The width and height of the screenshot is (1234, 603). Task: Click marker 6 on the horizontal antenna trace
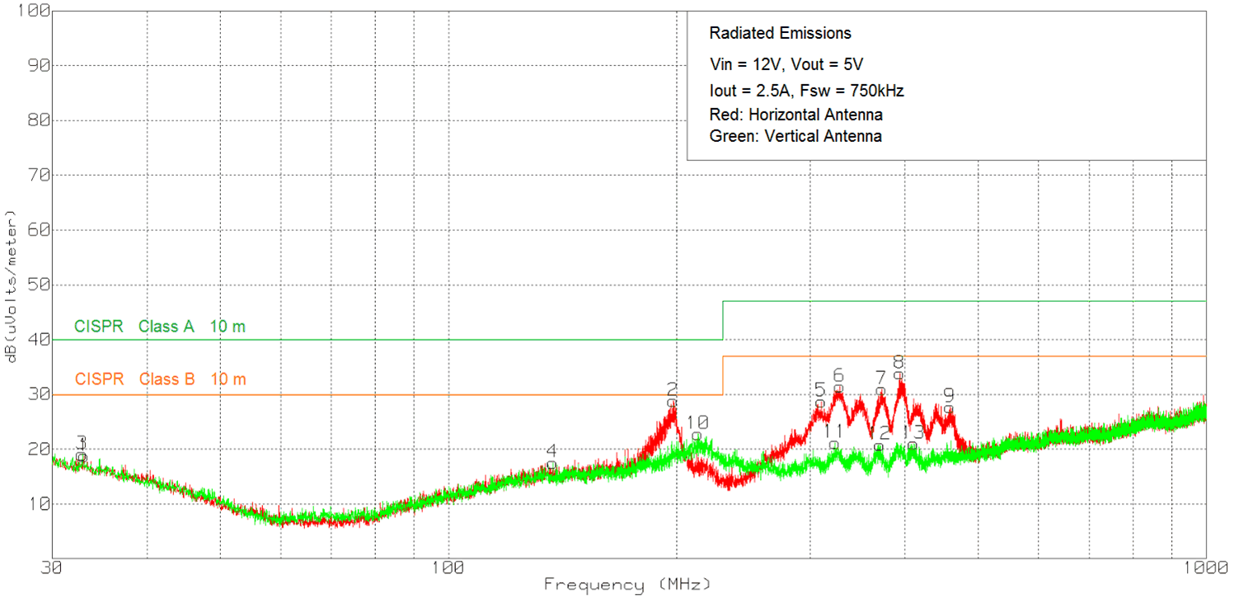(838, 389)
